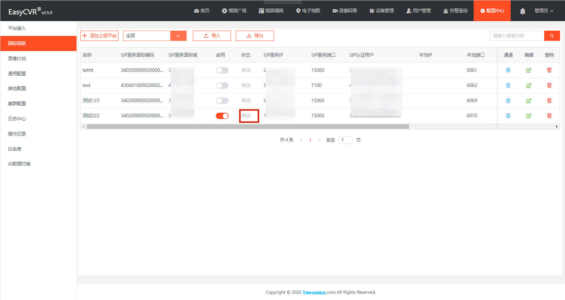Open 首页 in the top navigation
The image size is (565, 300).
pyautogui.click(x=202, y=11)
